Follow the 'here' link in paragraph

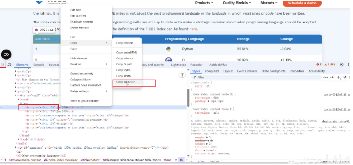point(193,29)
